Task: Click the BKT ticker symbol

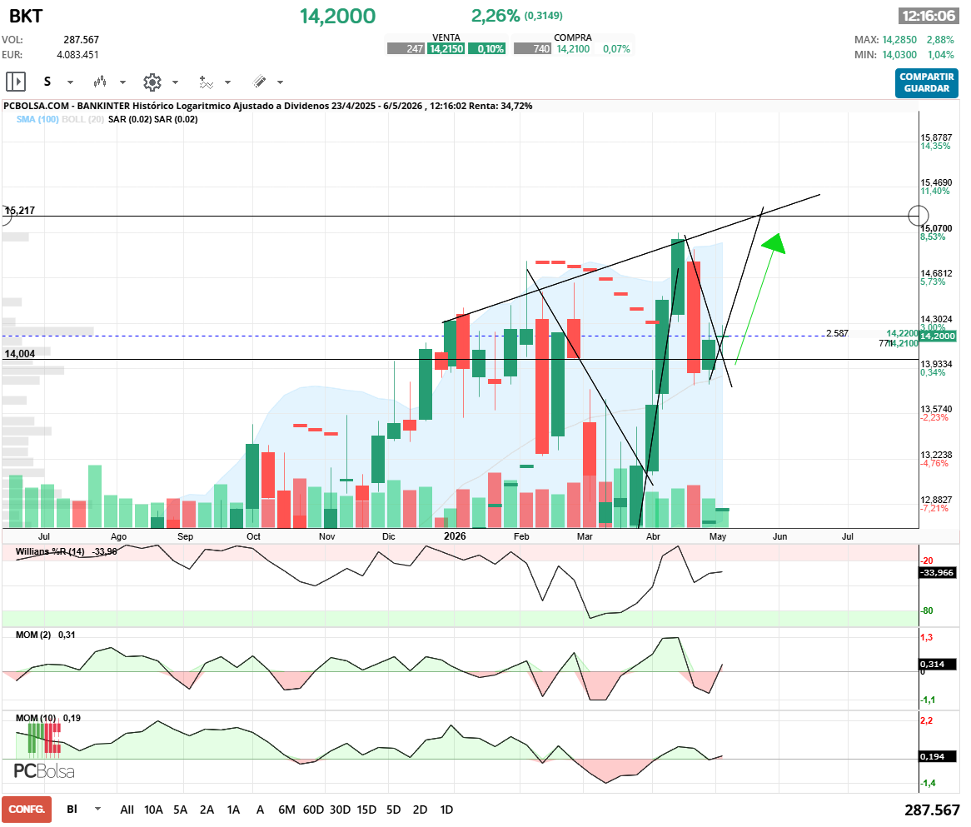Action: 26,16
